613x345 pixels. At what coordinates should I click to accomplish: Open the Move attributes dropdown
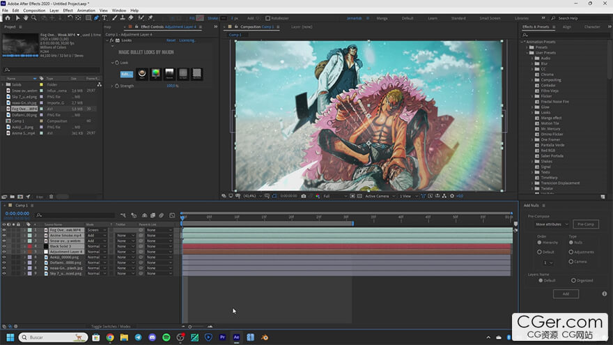pyautogui.click(x=552, y=224)
